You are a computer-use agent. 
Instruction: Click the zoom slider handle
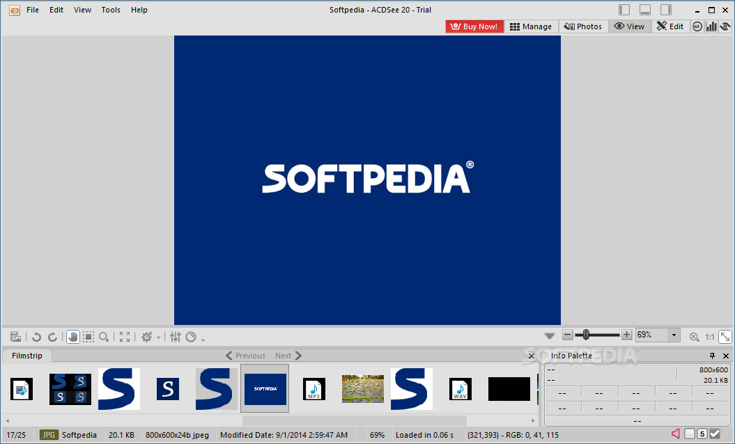coord(586,335)
